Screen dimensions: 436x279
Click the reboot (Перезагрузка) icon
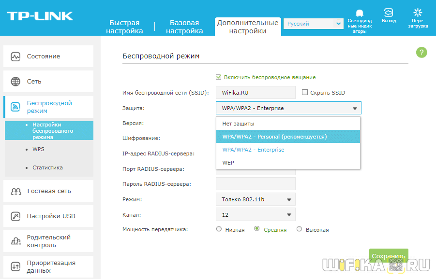coord(418,13)
